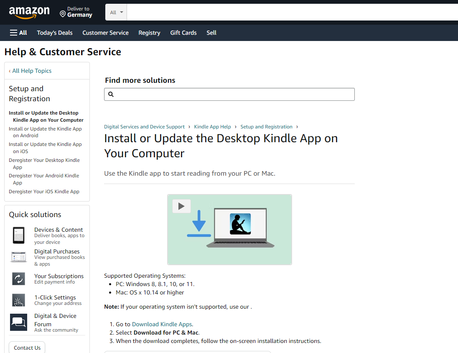
Task: Select Customer Service from the navigation bar
Action: pos(105,32)
